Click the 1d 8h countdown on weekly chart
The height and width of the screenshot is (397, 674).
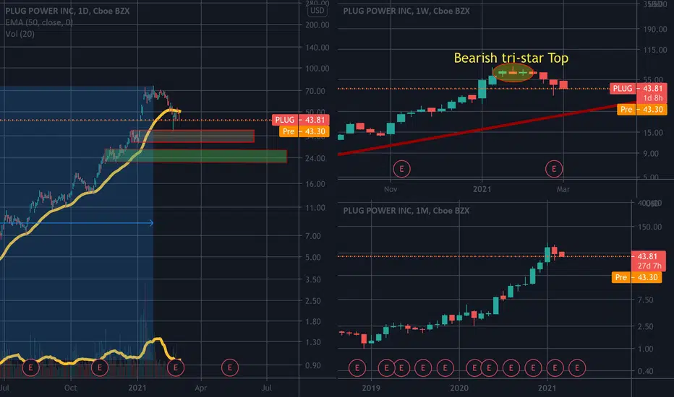652,98
